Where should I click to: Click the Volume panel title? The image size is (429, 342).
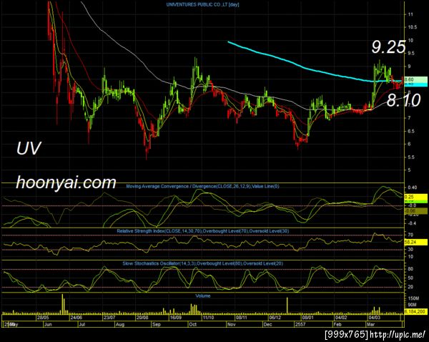(203, 296)
